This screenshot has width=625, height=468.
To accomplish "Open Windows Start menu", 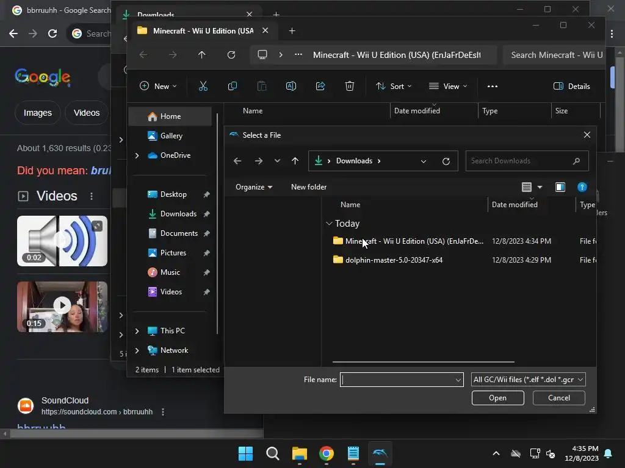I will (x=245, y=453).
